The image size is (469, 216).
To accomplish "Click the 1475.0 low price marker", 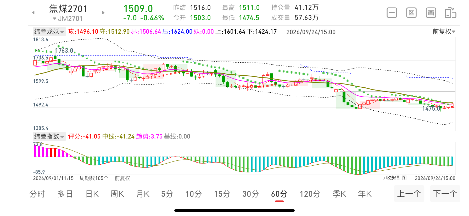I will pos(431,109).
